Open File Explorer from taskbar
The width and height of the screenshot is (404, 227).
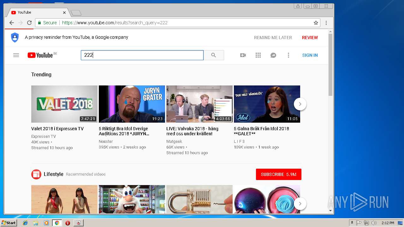pyautogui.click(x=36, y=223)
